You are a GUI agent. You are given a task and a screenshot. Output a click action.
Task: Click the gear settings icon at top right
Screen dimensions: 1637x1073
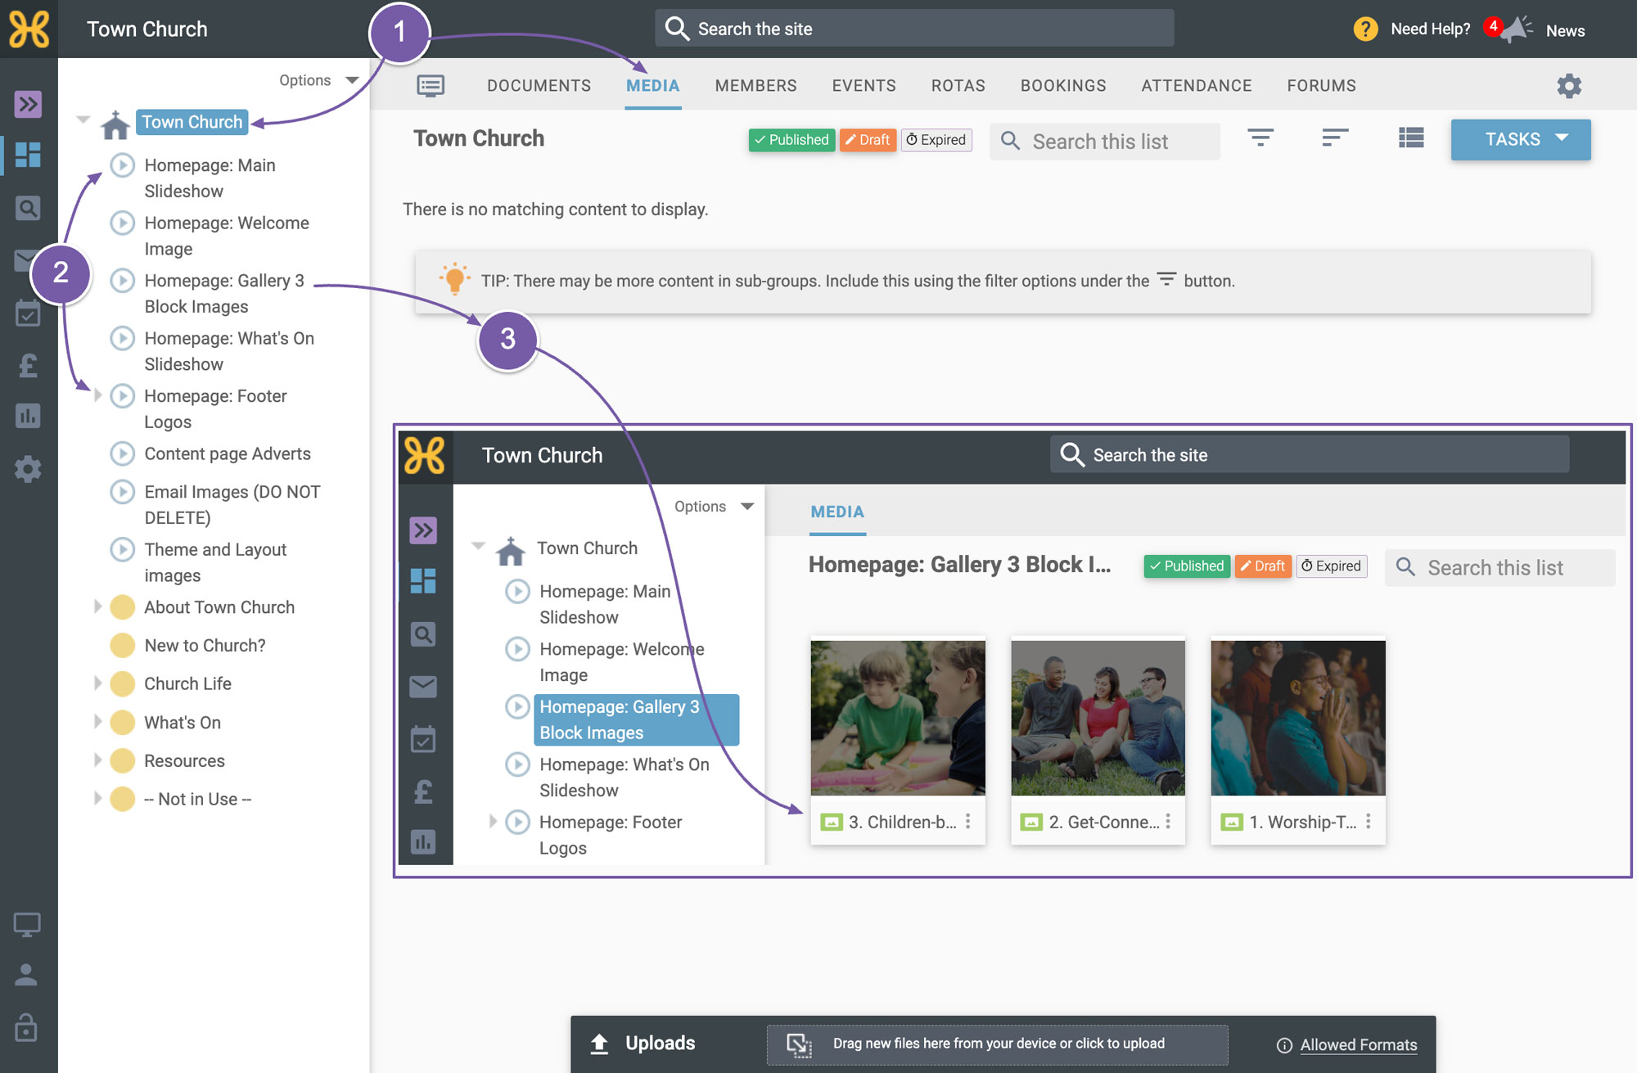point(1568,85)
